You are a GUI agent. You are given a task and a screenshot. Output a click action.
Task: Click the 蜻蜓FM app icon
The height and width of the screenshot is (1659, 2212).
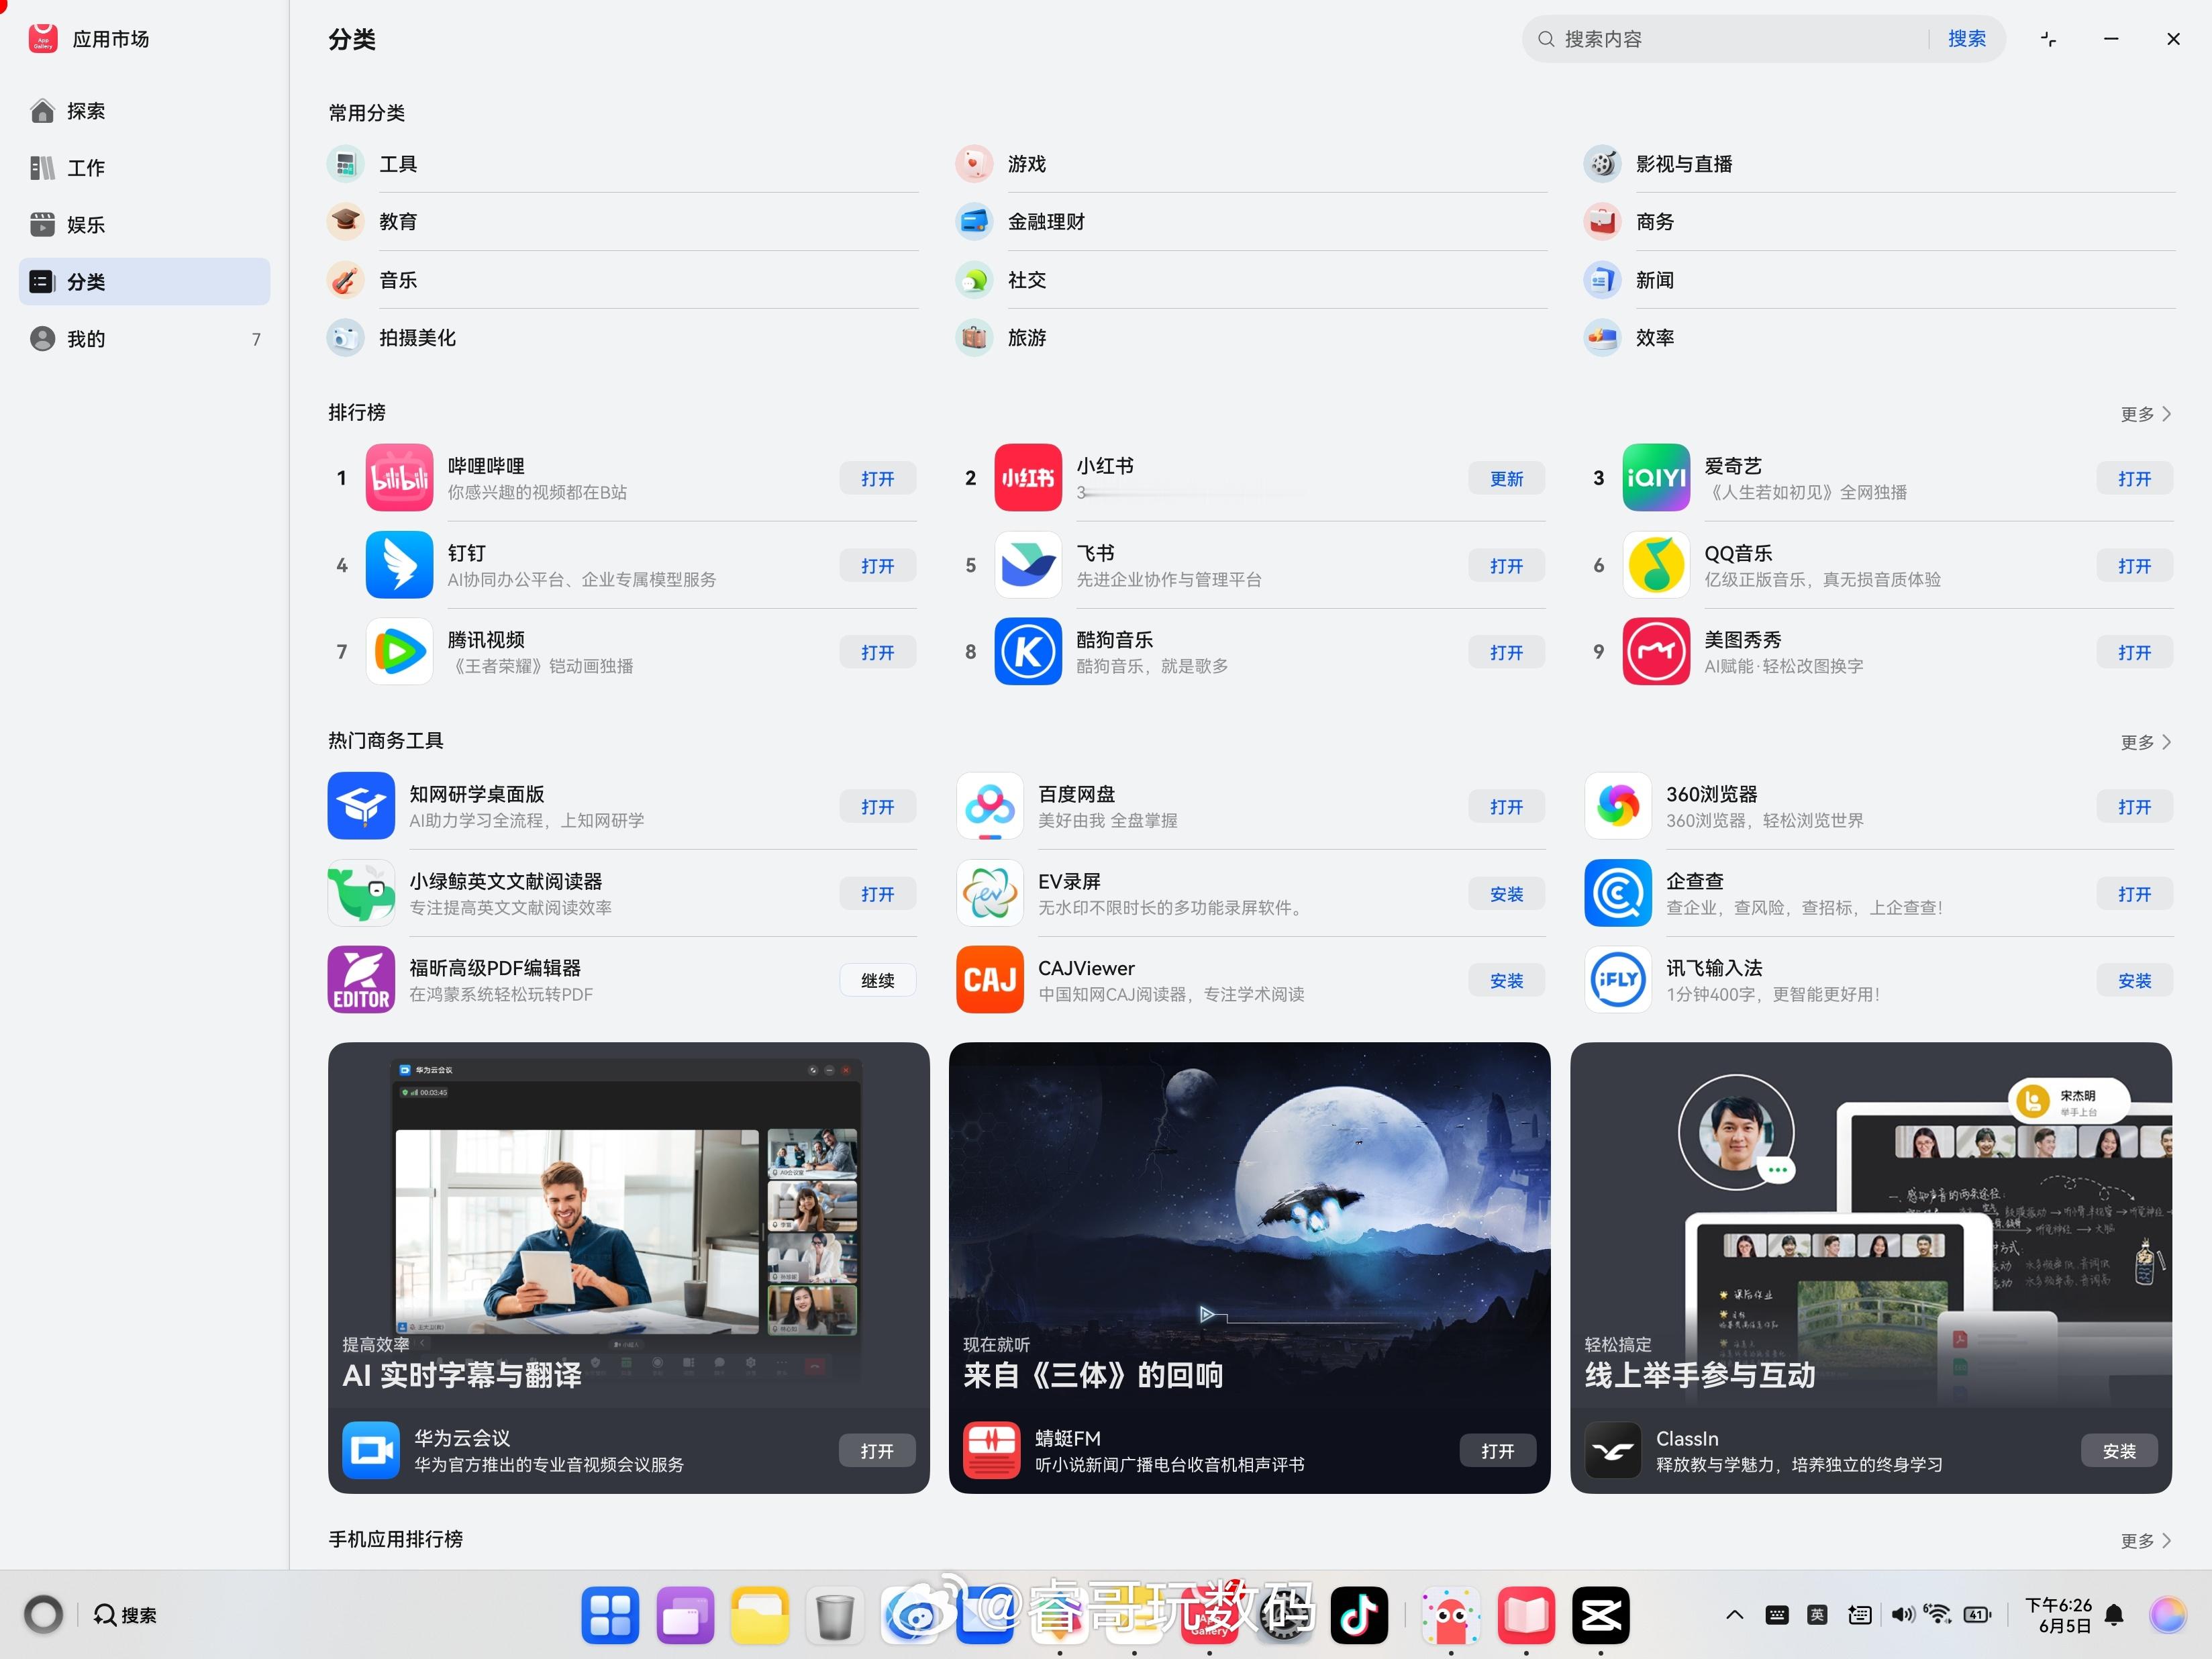tap(991, 1450)
